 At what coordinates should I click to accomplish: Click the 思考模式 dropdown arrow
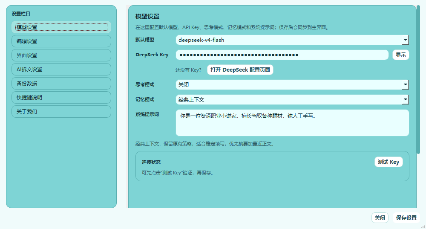coord(406,84)
